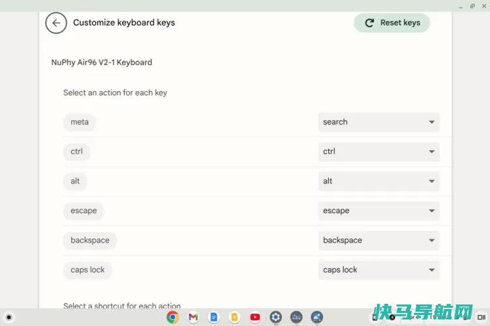490x326 pixels.
Task: Restore the settings window size
Action: [x=472, y=6]
